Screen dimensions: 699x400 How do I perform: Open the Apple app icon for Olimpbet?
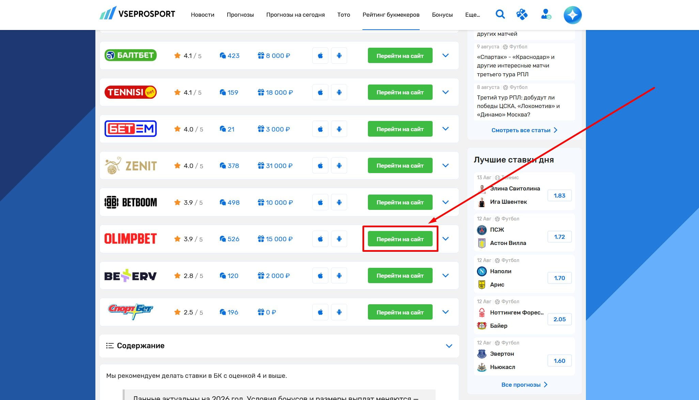[x=320, y=239]
